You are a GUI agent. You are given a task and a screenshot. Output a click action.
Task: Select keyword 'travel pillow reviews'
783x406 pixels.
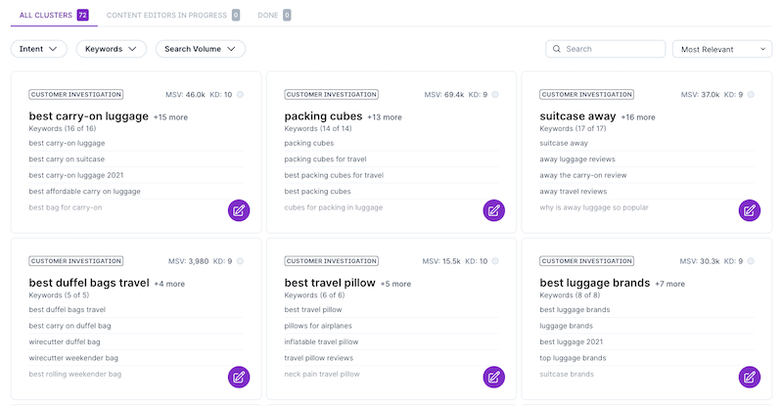(319, 358)
